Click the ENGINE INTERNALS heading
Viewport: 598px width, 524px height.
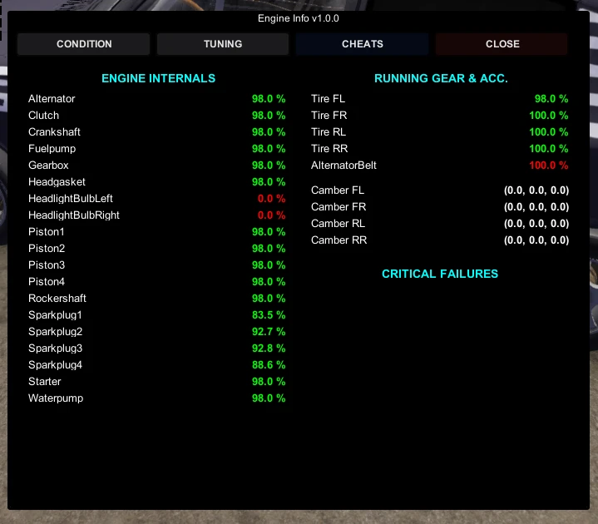coord(158,78)
